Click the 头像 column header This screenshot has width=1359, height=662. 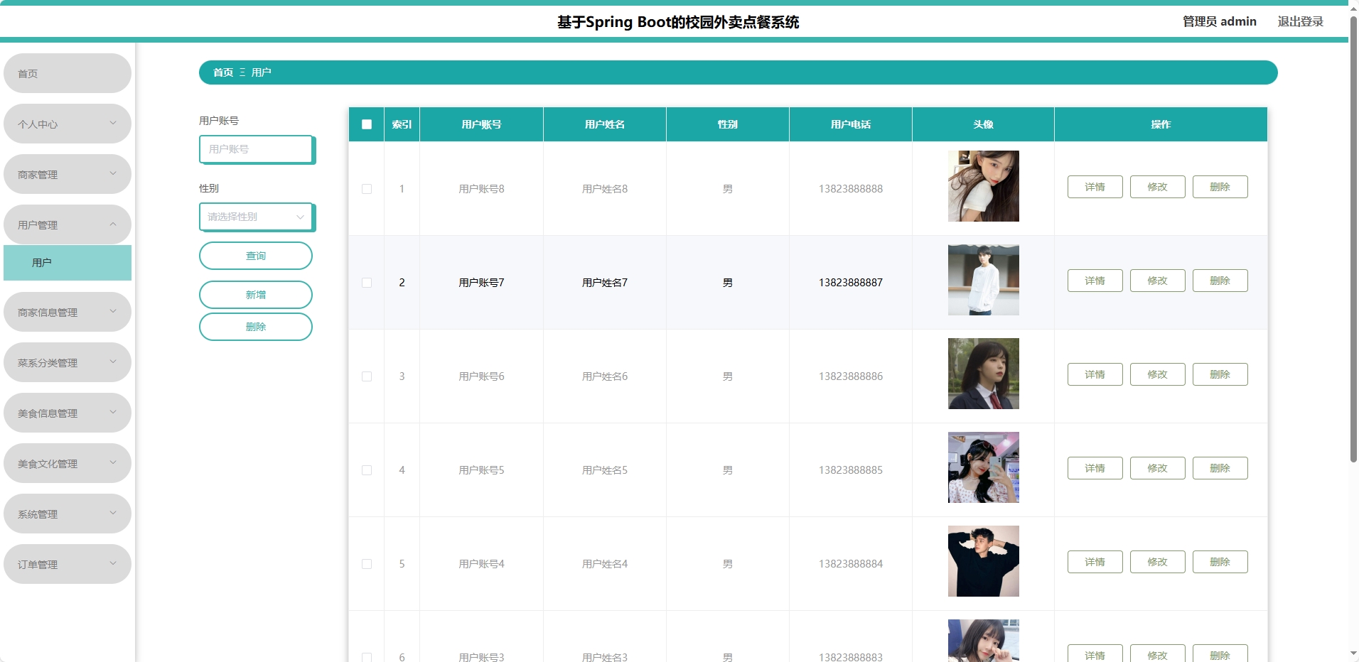point(984,124)
